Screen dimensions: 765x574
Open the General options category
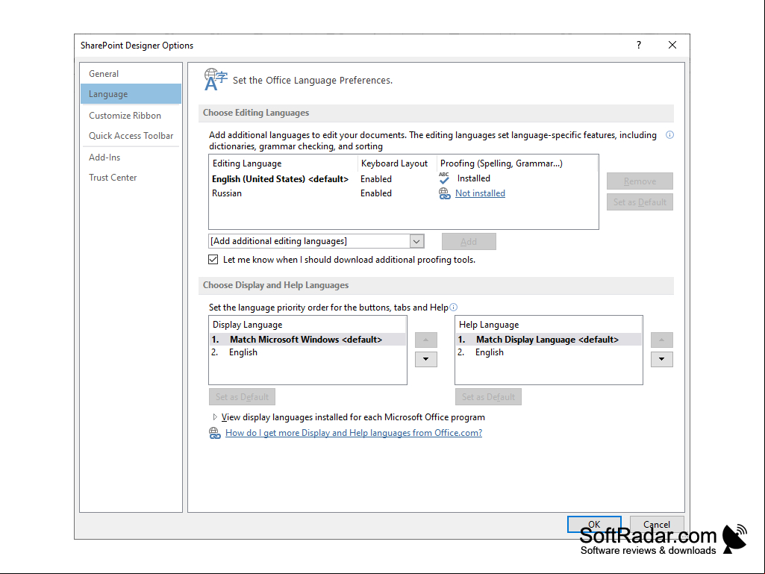click(131, 74)
